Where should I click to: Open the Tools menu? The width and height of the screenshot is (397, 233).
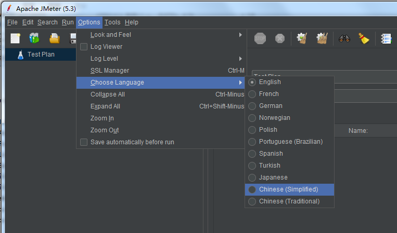(112, 22)
